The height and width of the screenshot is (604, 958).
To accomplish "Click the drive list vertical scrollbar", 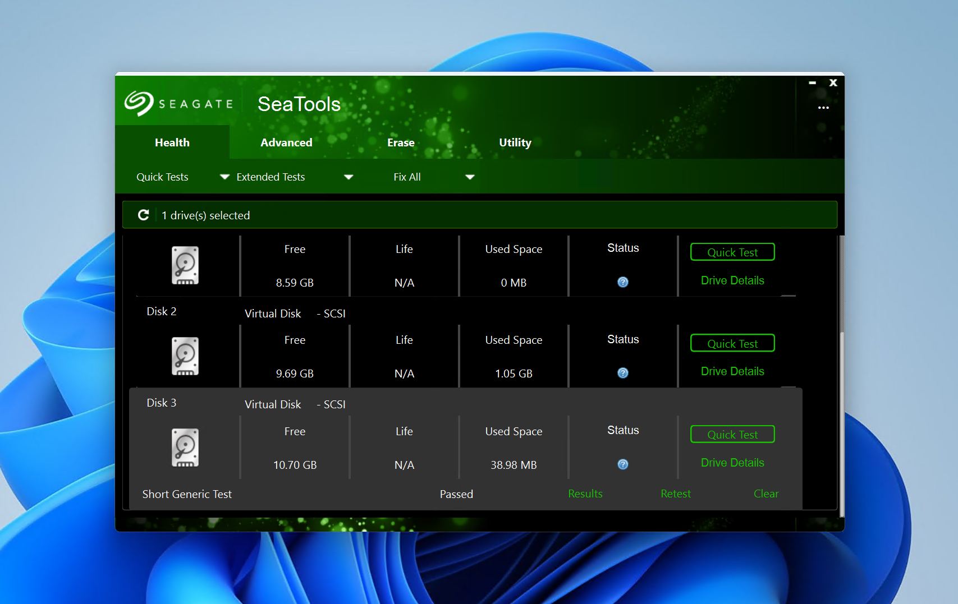I will tap(841, 423).
